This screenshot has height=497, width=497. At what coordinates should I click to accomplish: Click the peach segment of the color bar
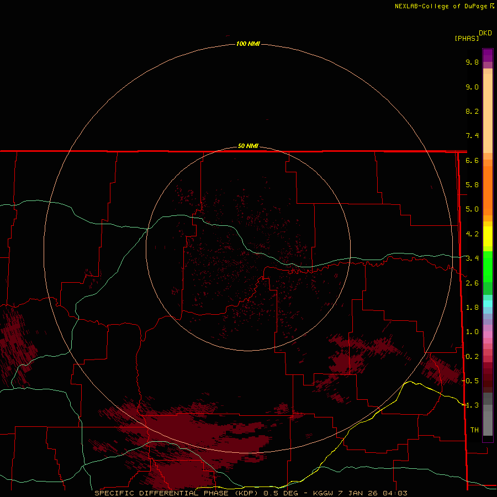pos(488,113)
